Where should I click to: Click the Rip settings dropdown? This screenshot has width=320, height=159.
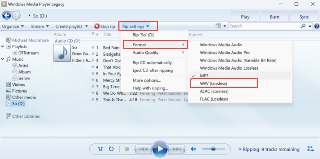(136, 27)
